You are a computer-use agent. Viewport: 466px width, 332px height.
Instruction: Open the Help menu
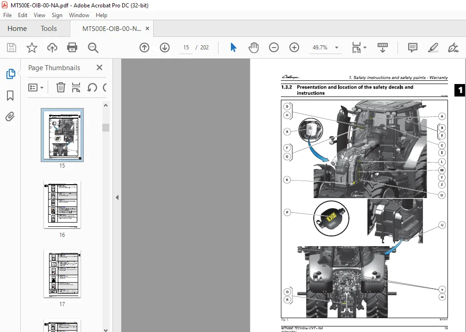pyautogui.click(x=101, y=15)
